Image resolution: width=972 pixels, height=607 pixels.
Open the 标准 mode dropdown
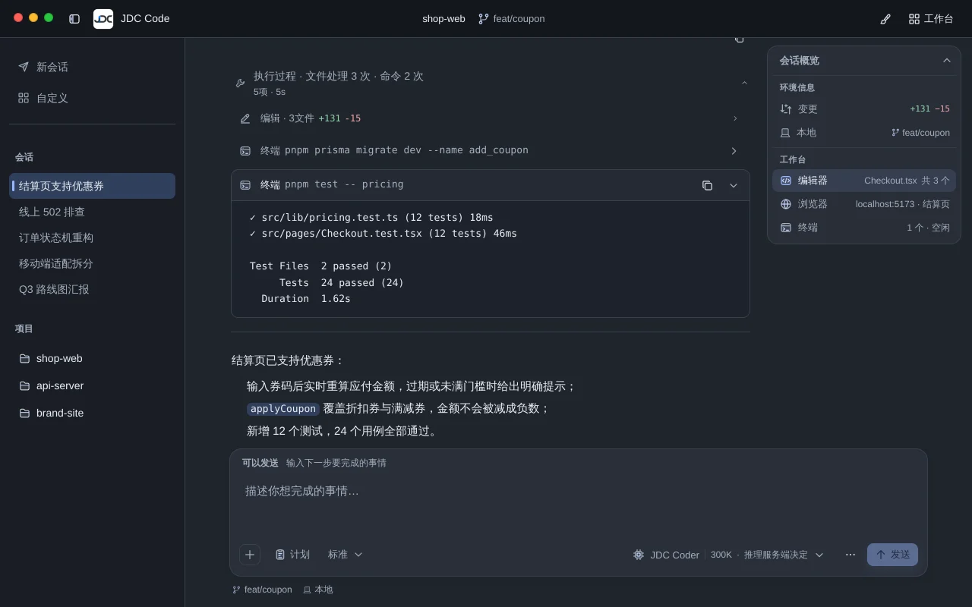pyautogui.click(x=346, y=555)
